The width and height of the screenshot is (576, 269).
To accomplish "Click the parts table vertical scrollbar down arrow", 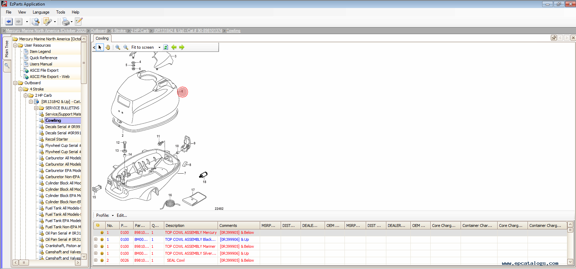I will [x=570, y=262].
